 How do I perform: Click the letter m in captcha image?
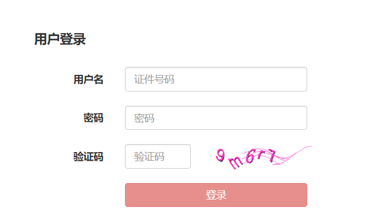236,162
